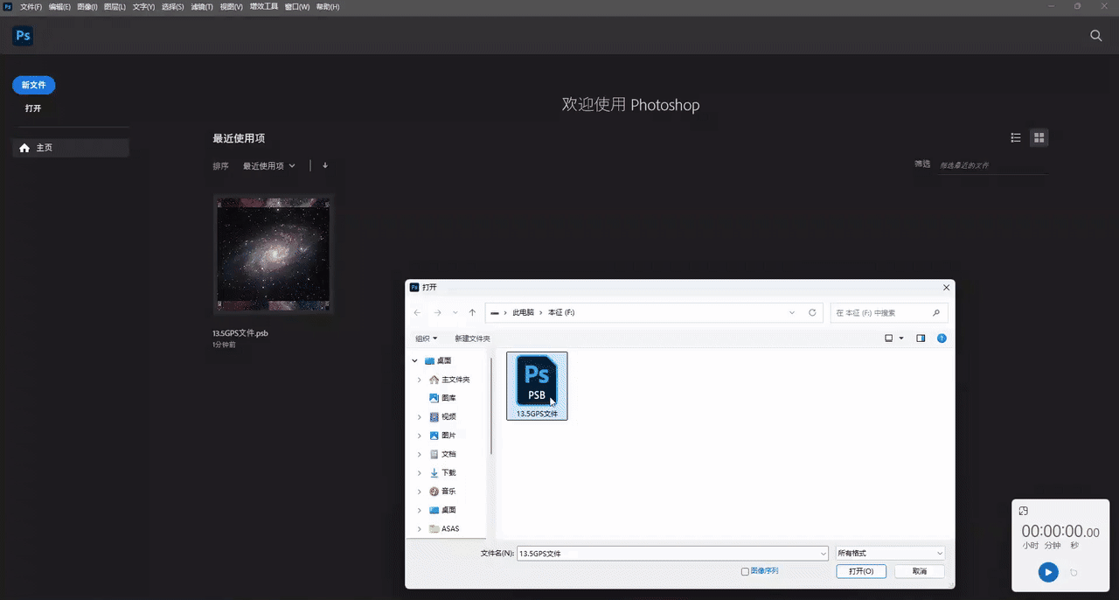Enable the 图像序列 checkbox
The height and width of the screenshot is (600, 1119).
coord(745,571)
